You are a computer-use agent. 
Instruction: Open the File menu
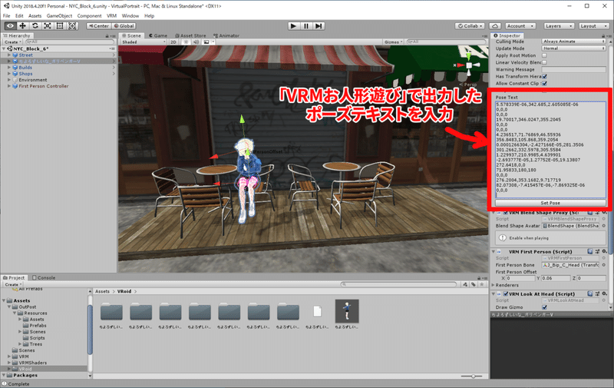point(7,16)
